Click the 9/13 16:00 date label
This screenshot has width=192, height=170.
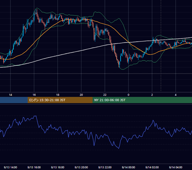pos(34,167)
